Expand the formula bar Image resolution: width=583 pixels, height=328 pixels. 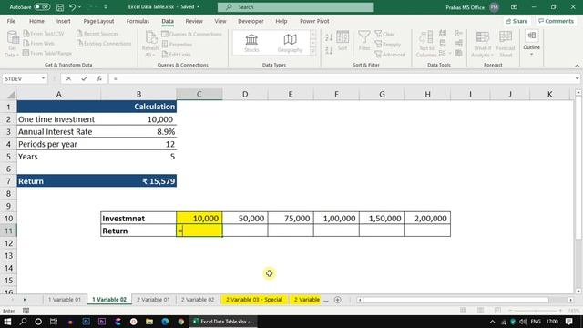pyautogui.click(x=577, y=78)
